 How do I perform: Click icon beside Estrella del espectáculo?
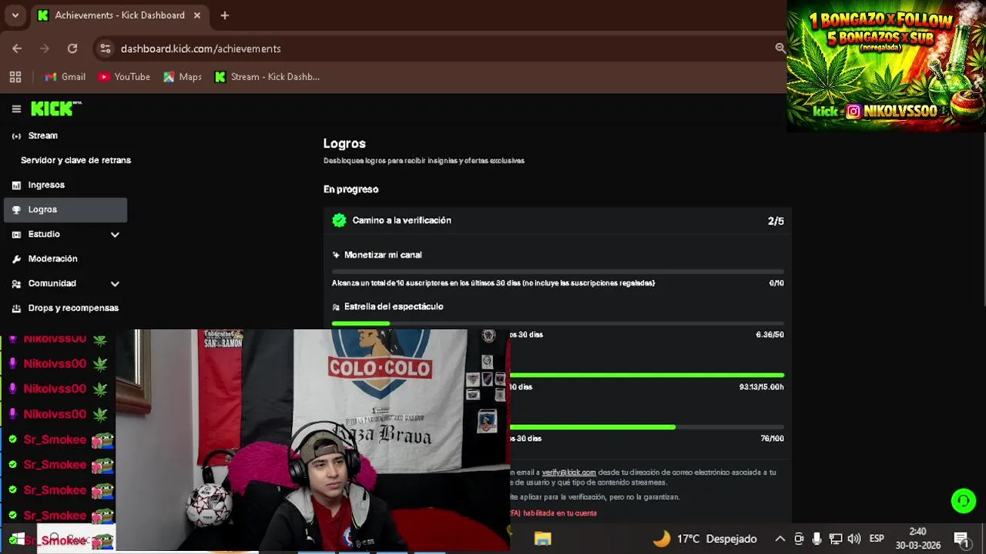click(x=336, y=307)
